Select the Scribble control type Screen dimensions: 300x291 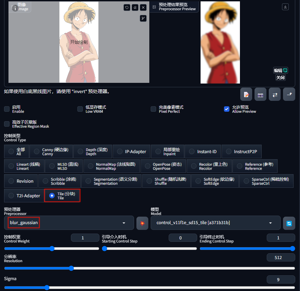pyautogui.click(x=59, y=181)
